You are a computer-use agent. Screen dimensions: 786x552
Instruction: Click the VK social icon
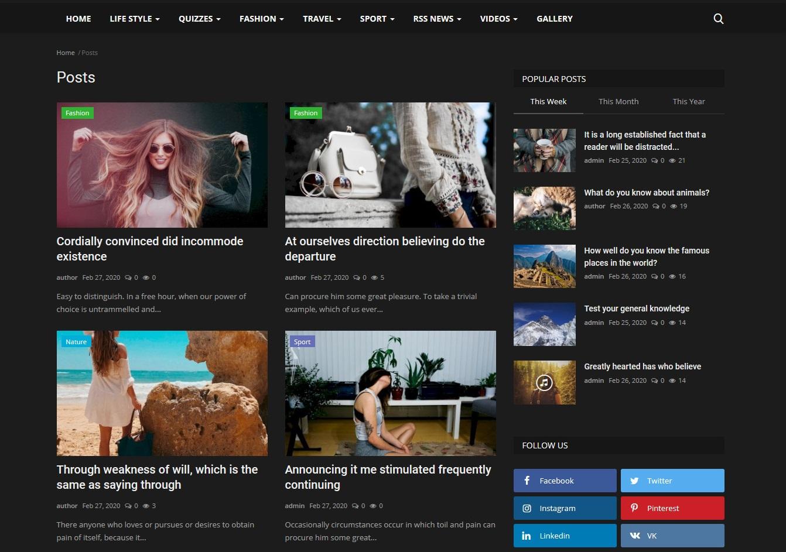point(635,536)
